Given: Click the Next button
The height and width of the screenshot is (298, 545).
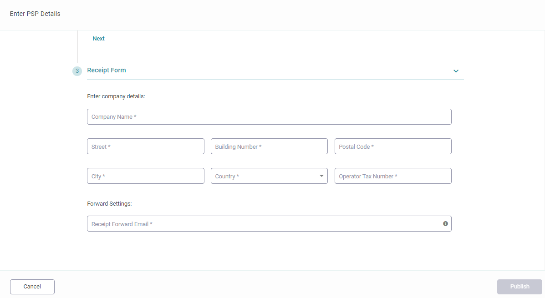Looking at the screenshot, I should 98,38.
